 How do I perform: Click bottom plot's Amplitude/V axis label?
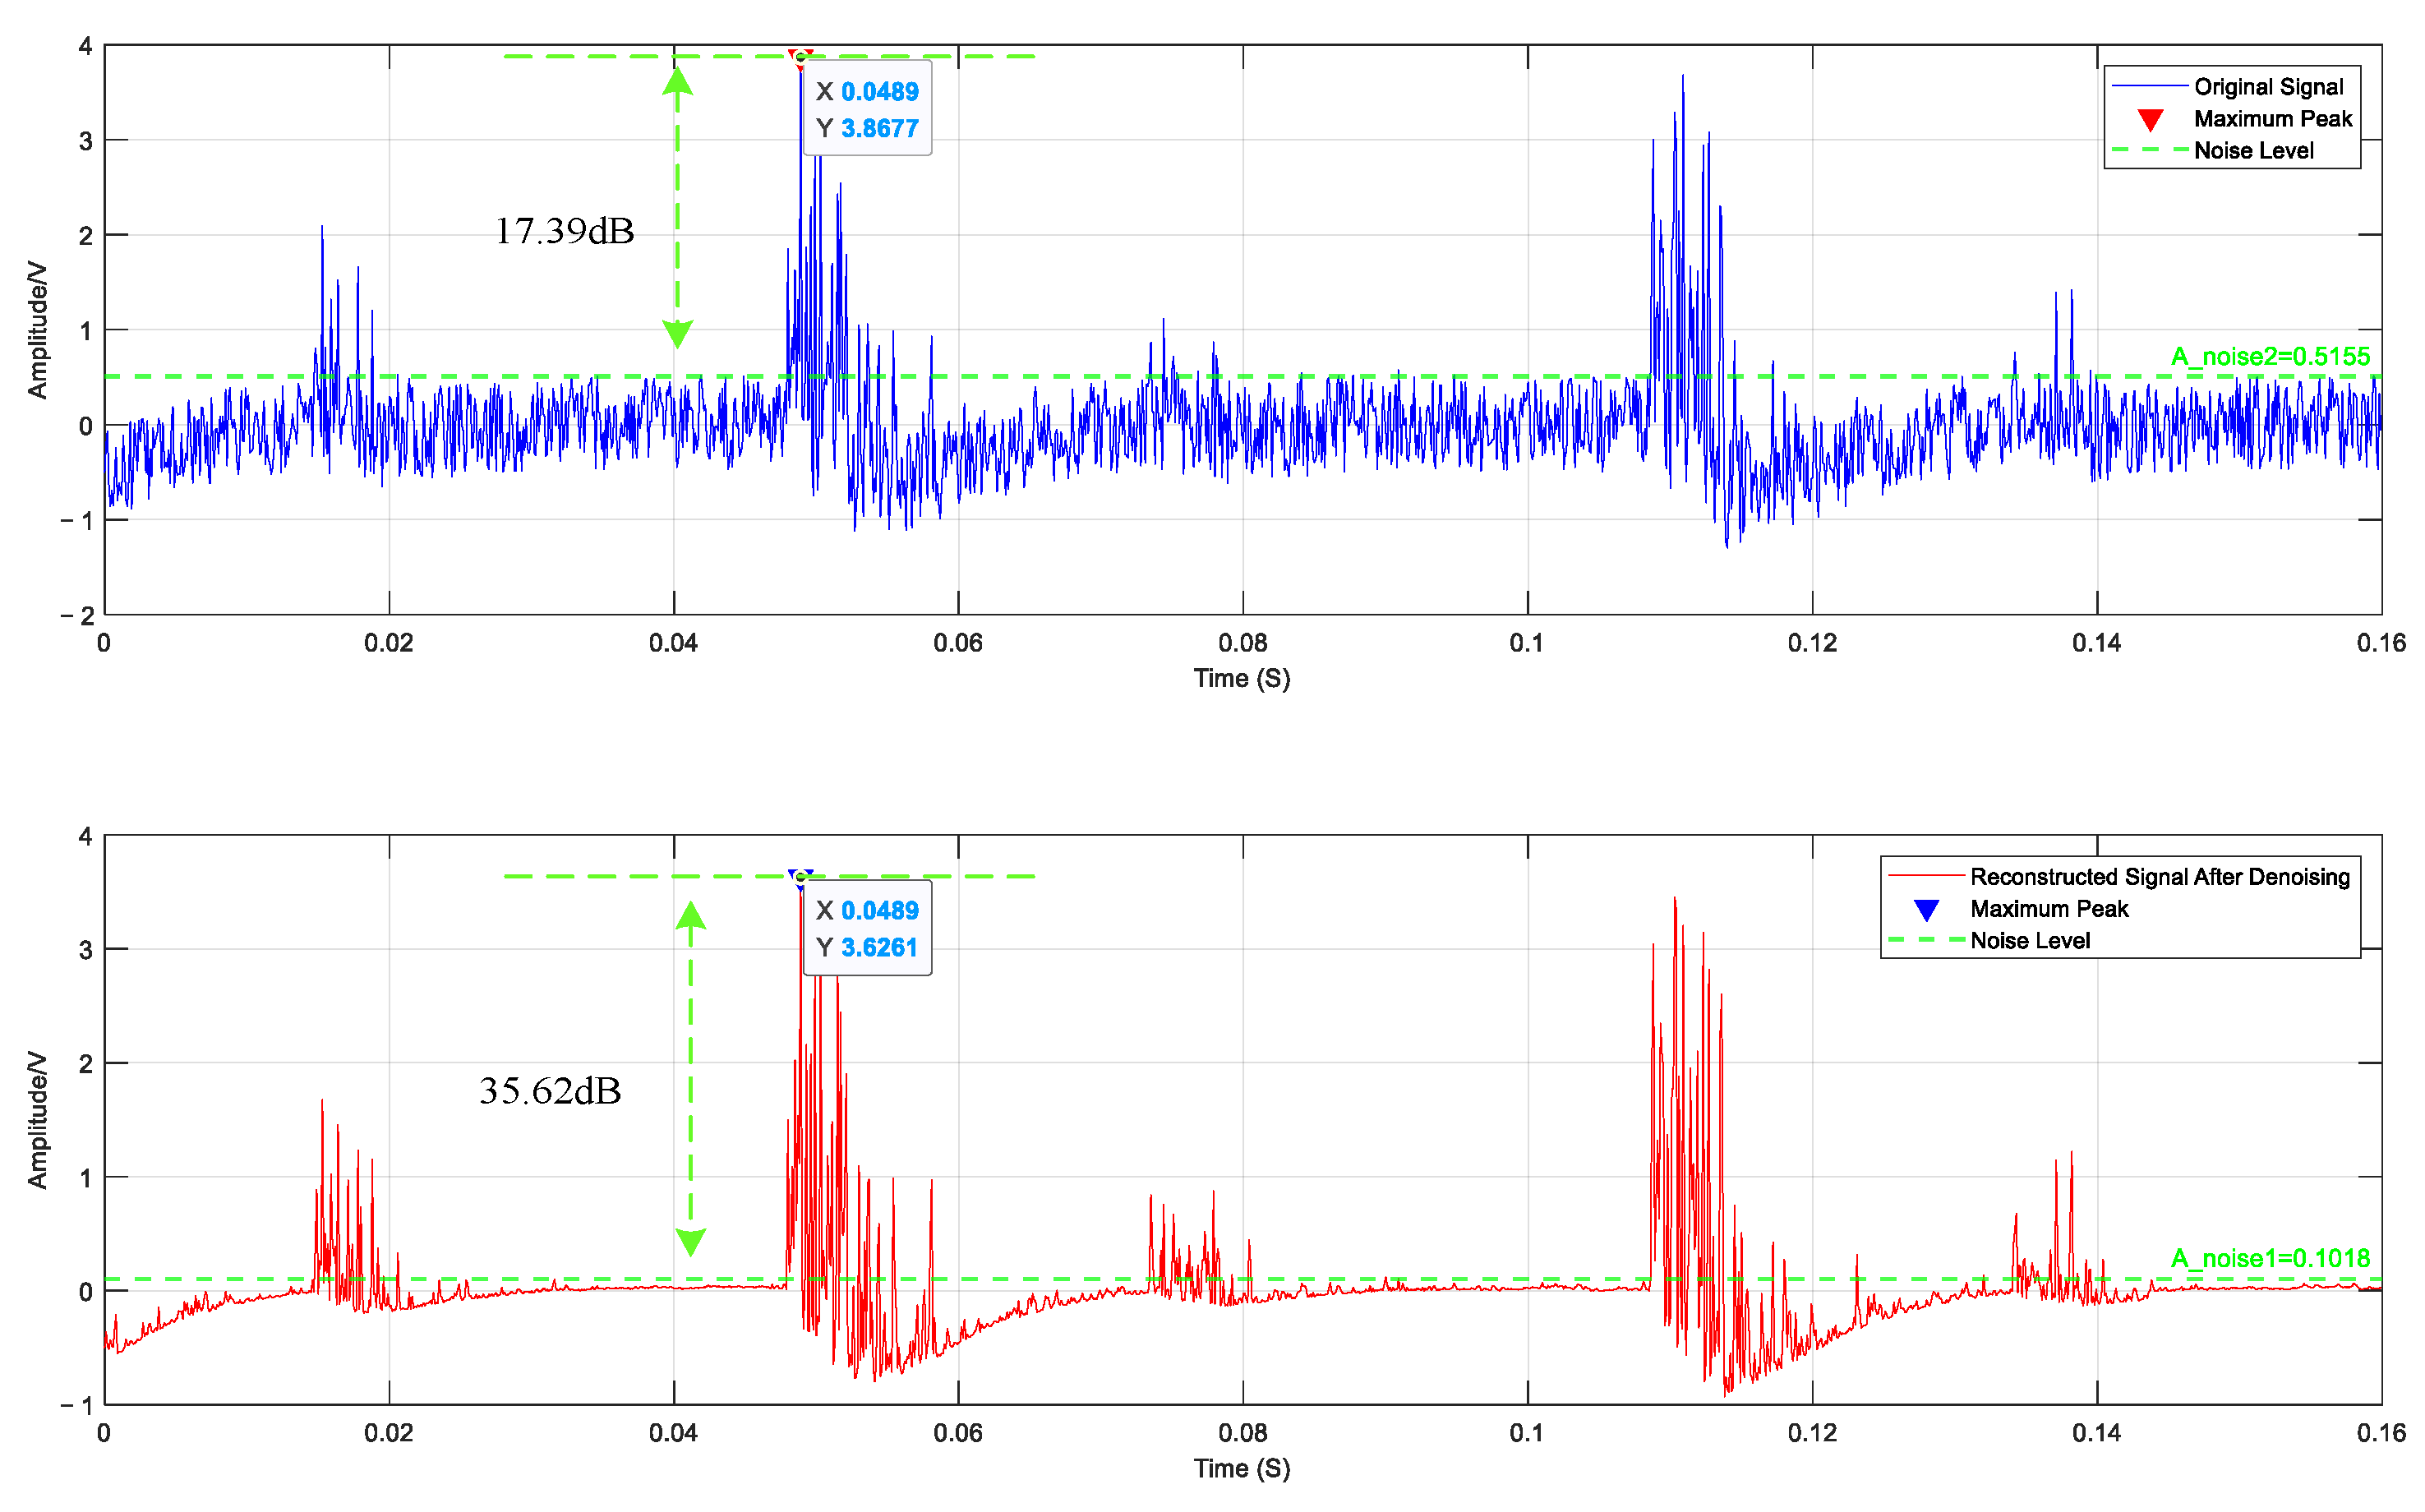(37, 1119)
